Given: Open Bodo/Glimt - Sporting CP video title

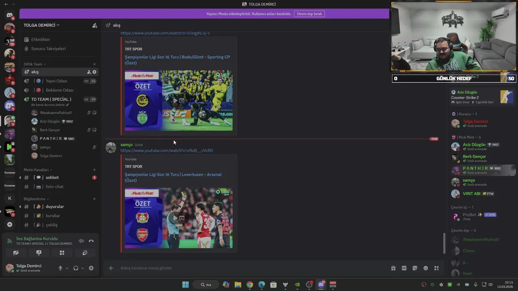Looking at the screenshot, I should 177,60.
